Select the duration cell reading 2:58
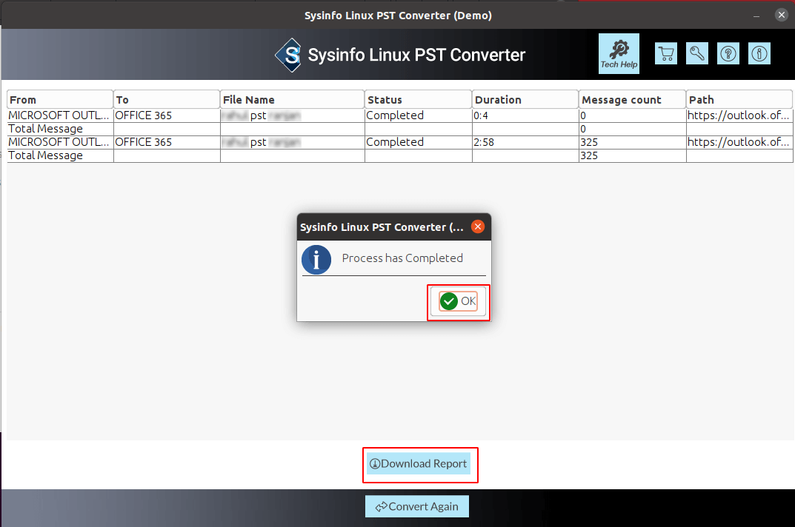 coord(525,142)
